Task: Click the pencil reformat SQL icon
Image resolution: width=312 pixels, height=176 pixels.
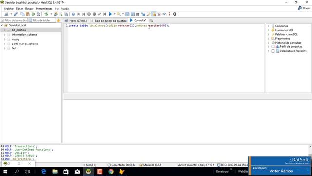Action: point(148,14)
